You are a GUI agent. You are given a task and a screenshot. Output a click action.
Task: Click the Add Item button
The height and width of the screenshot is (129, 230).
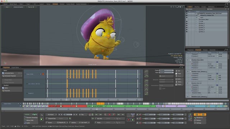coord(210,9)
